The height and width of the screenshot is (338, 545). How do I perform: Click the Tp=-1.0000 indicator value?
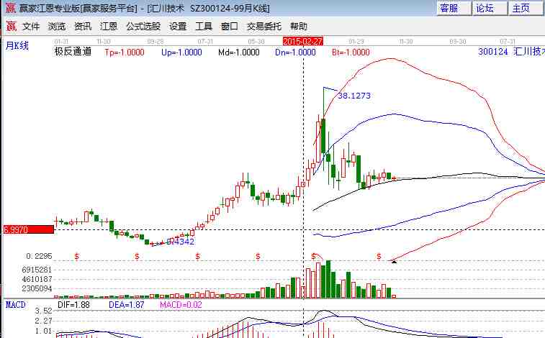coord(125,52)
